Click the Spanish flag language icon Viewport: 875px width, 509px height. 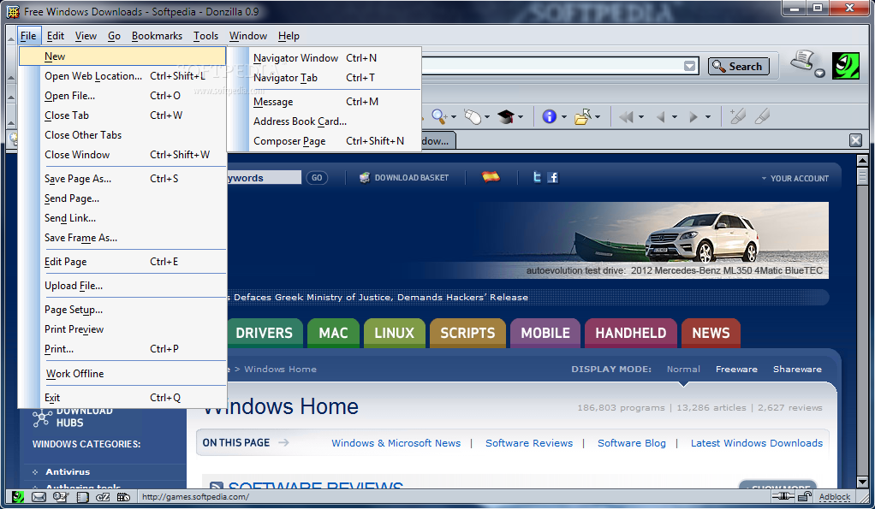(491, 177)
